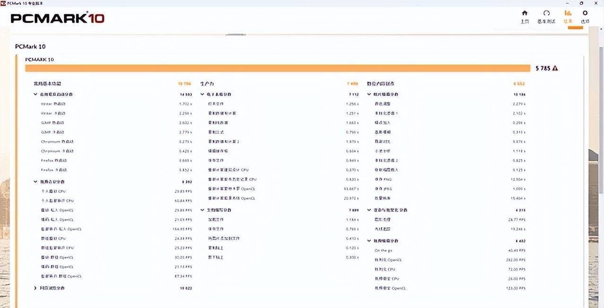Open the Options gear icon
This screenshot has height=308, width=604.
585,13
